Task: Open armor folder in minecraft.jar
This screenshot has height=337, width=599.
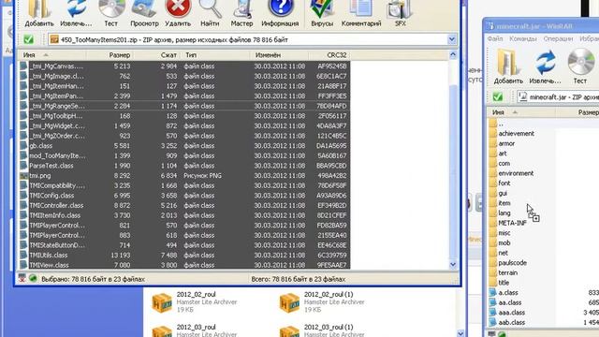Action: coord(502,143)
